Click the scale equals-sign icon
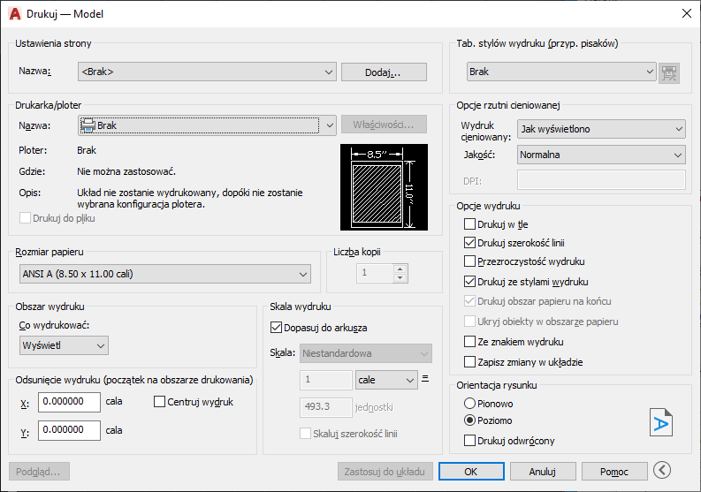 [425, 379]
